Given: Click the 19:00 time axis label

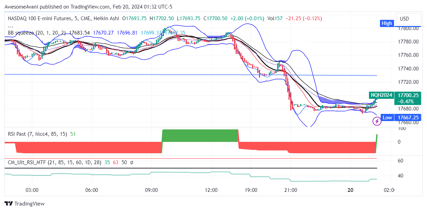Looking at the screenshot, I should [251, 190].
